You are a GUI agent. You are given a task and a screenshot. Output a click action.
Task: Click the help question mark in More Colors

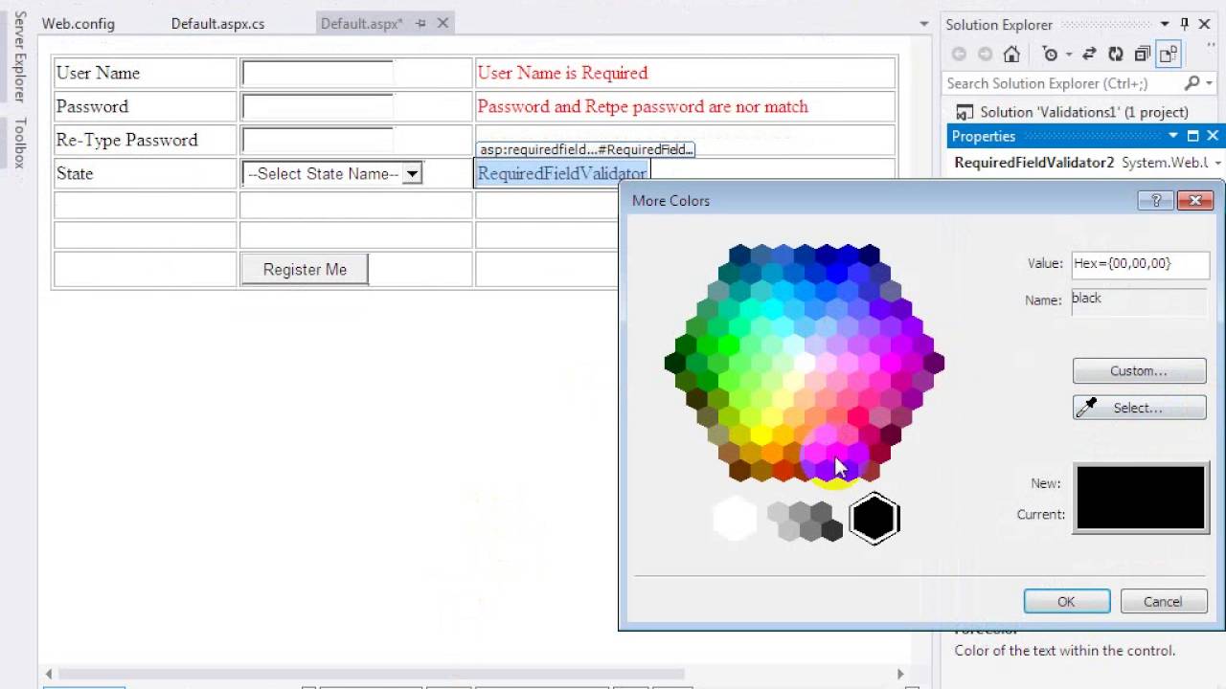coord(1155,200)
